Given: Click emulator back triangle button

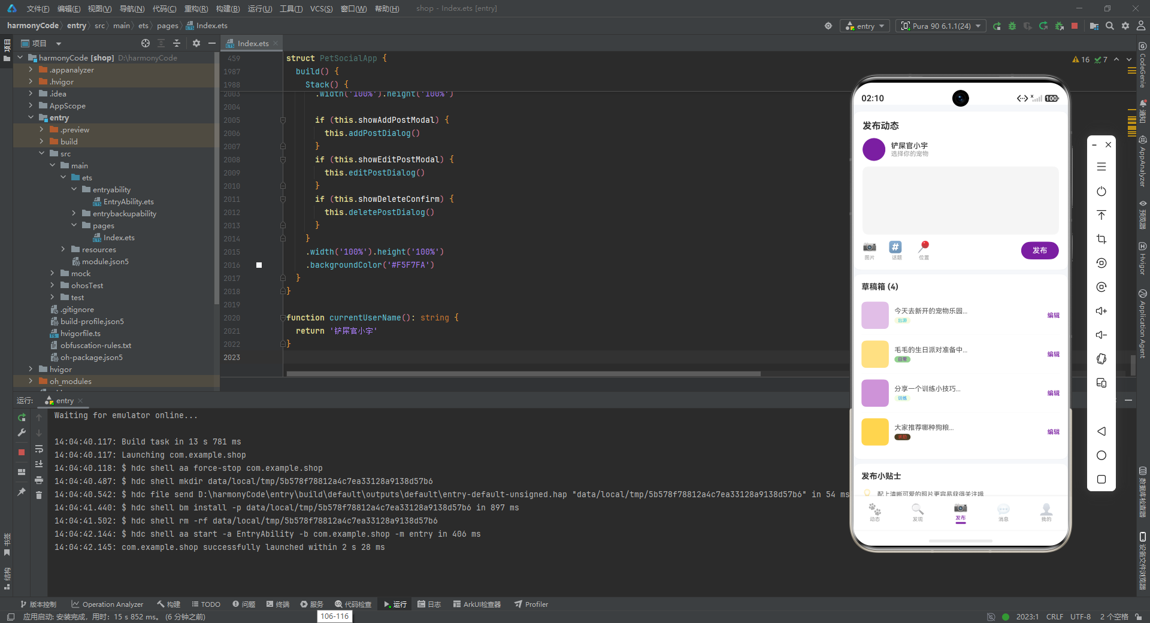Looking at the screenshot, I should click(x=1101, y=431).
